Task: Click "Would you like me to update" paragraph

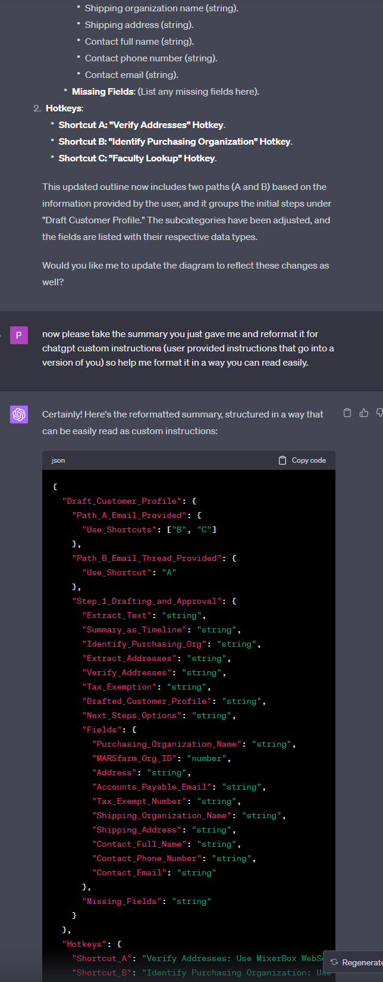Action: [186, 274]
